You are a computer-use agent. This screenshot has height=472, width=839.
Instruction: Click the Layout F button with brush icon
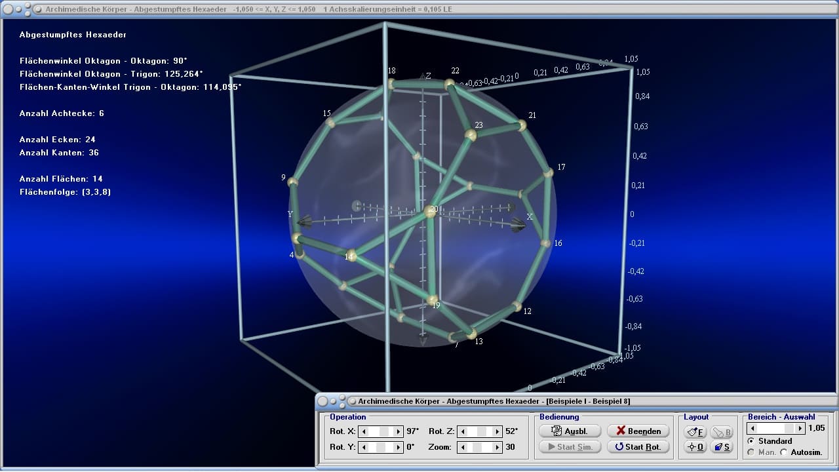695,432
